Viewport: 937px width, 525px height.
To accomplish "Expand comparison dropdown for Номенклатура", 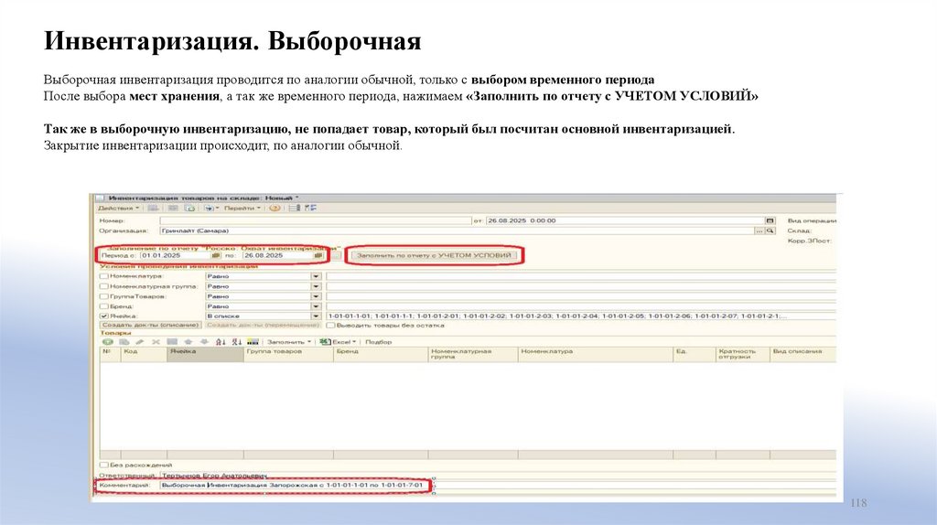I will [x=316, y=276].
